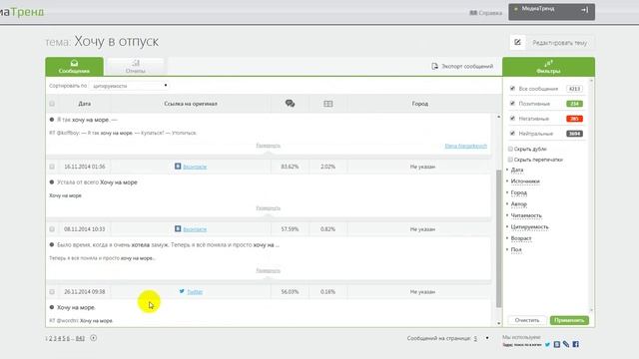Screen dimensions: 639x359
Task: Click message list scroll-down arrow
Action: (499, 323)
